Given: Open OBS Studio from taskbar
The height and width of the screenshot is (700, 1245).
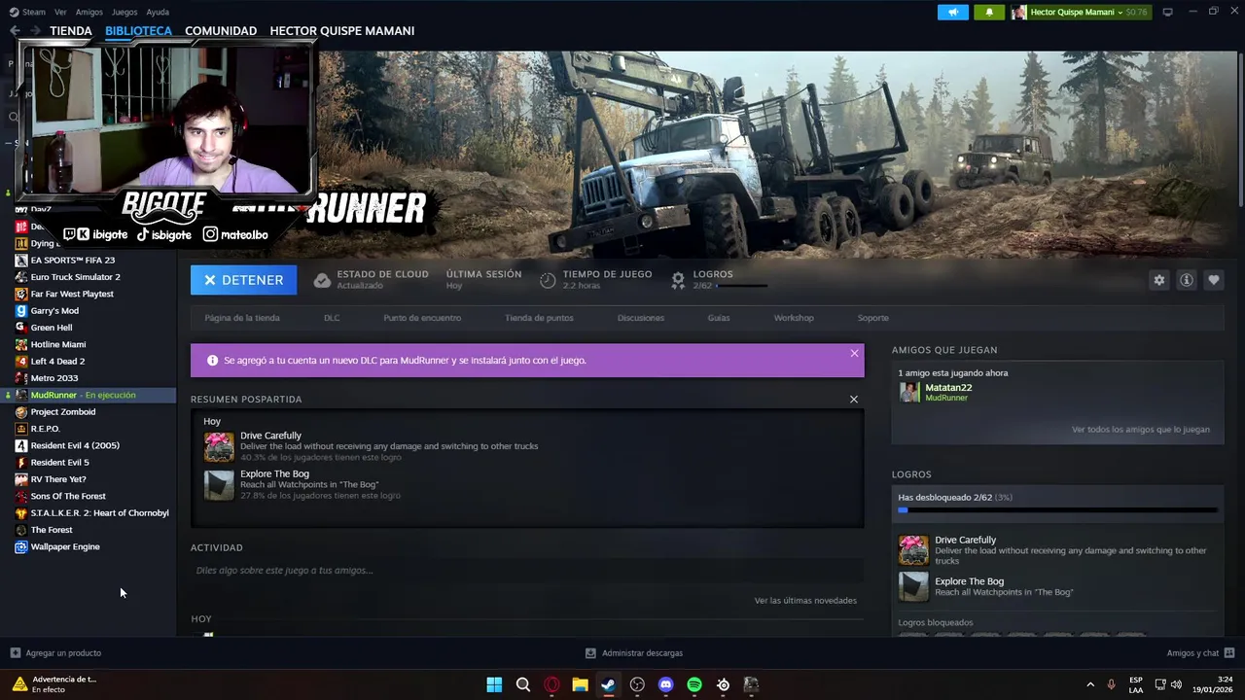Looking at the screenshot, I should point(637,684).
